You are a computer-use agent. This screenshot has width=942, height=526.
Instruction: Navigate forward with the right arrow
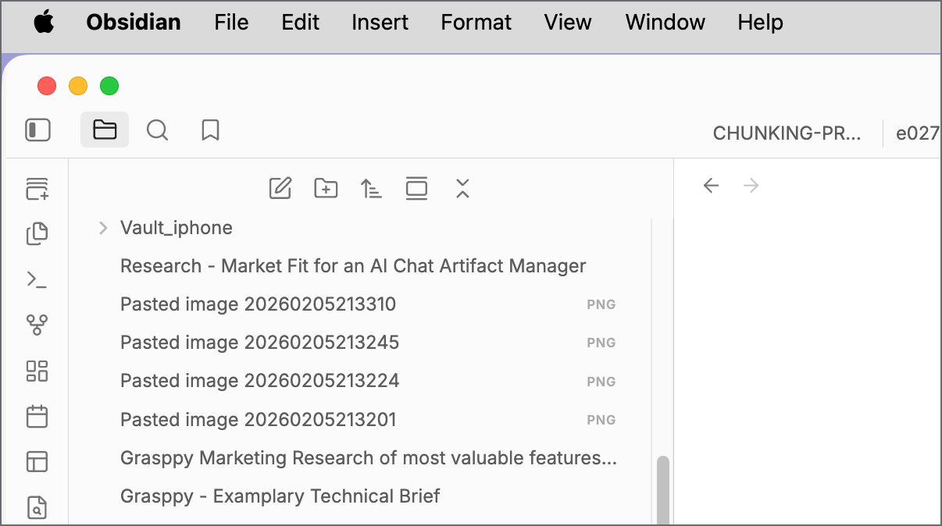tap(751, 186)
